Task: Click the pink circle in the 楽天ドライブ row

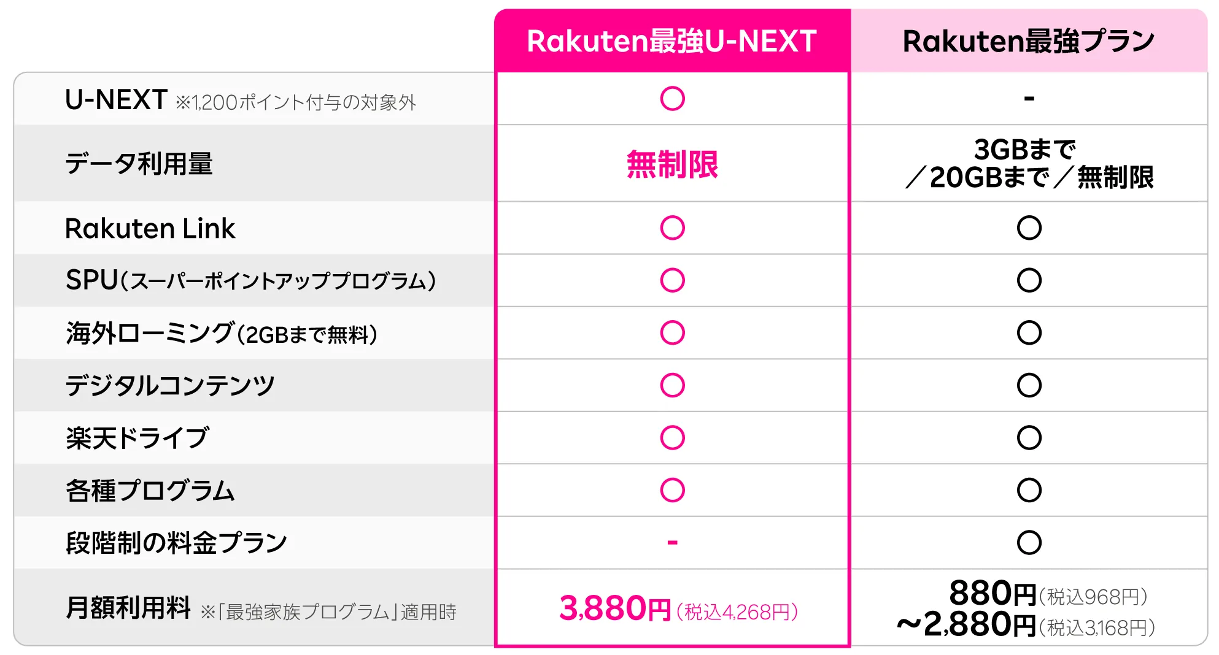Action: [x=672, y=438]
